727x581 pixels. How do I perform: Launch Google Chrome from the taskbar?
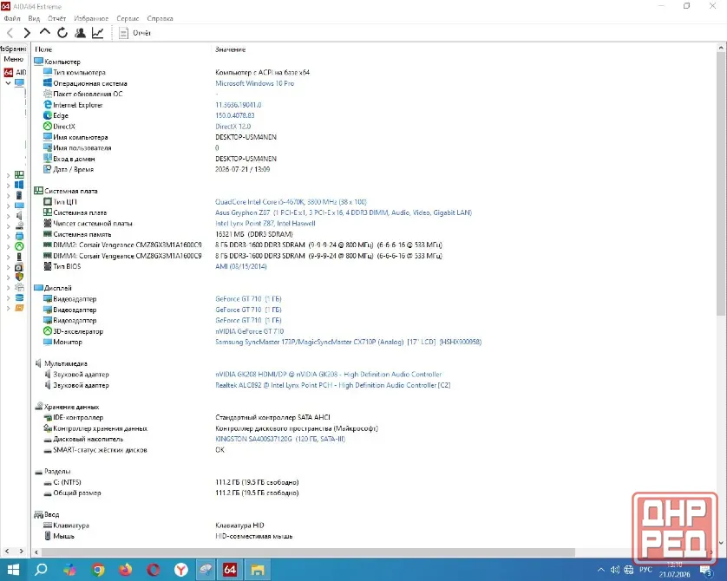pos(97,570)
